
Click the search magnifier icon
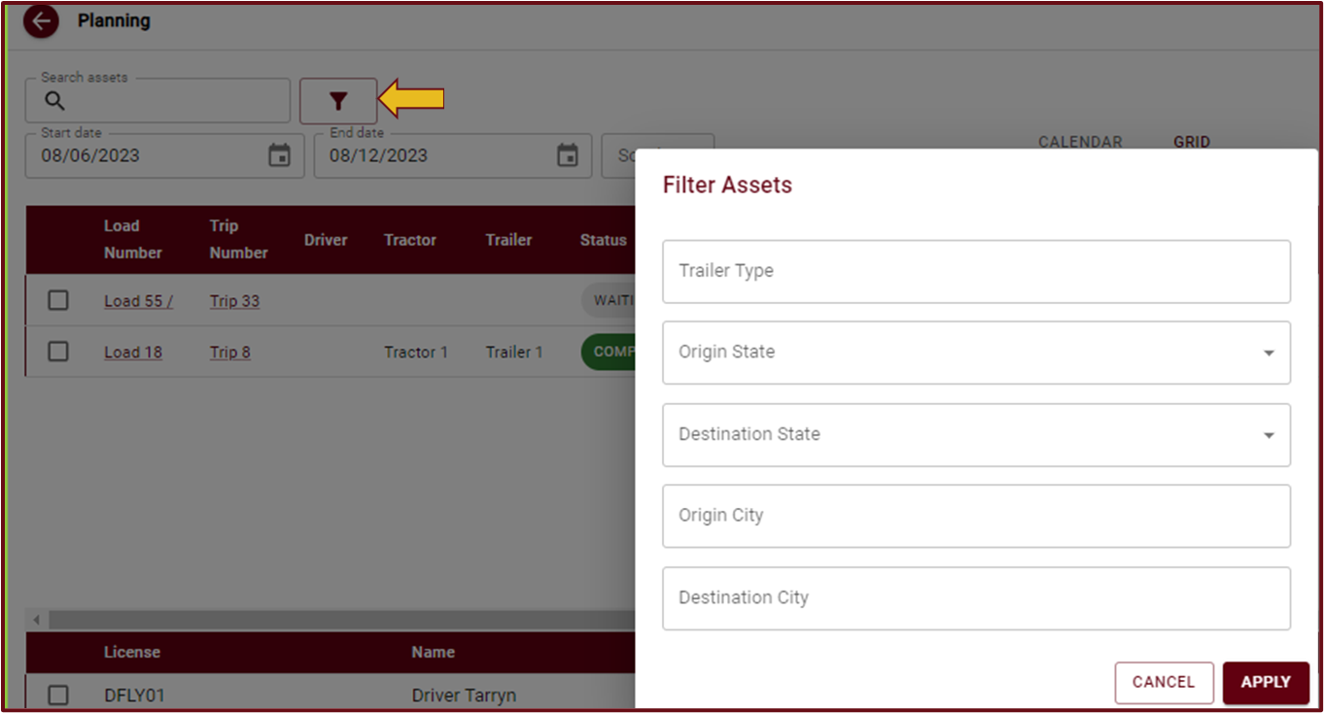[x=55, y=101]
